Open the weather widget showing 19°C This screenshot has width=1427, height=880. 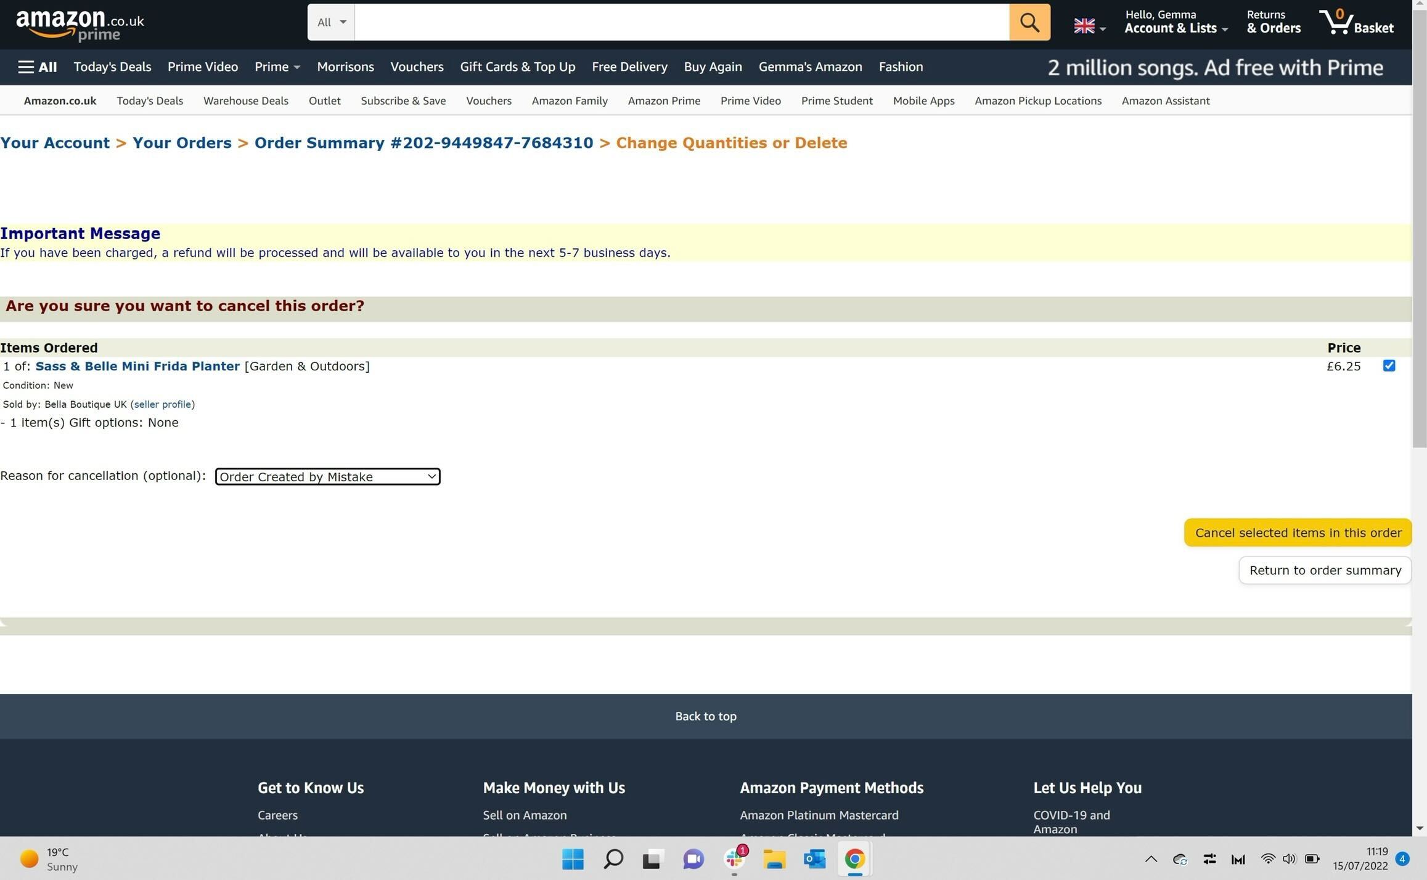[49, 859]
